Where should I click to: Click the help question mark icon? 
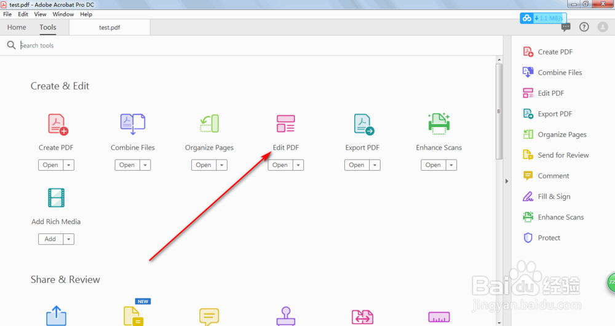tap(584, 27)
